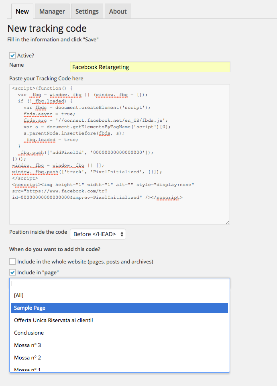Choose Offerta Unica Riservata ai clienti!
The width and height of the screenshot is (277, 386).
click(x=120, y=320)
